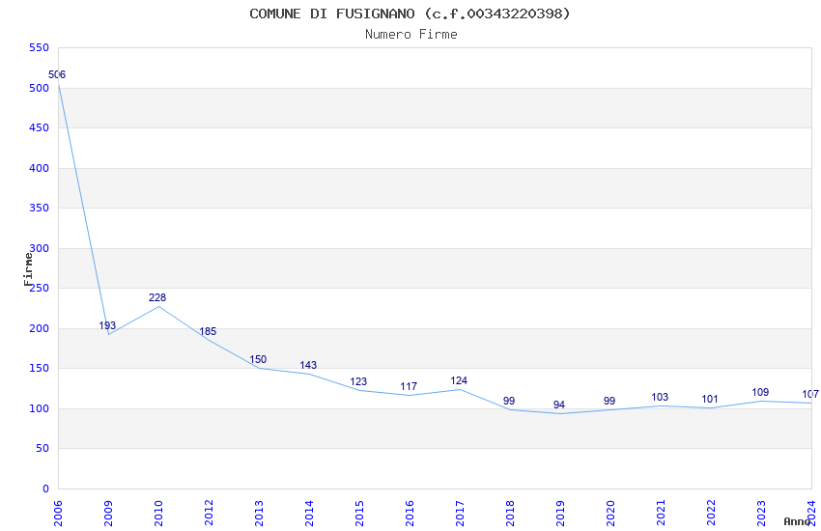Image resolution: width=821 pixels, height=531 pixels.
Task: Click the data label 107
Action: 810,395
